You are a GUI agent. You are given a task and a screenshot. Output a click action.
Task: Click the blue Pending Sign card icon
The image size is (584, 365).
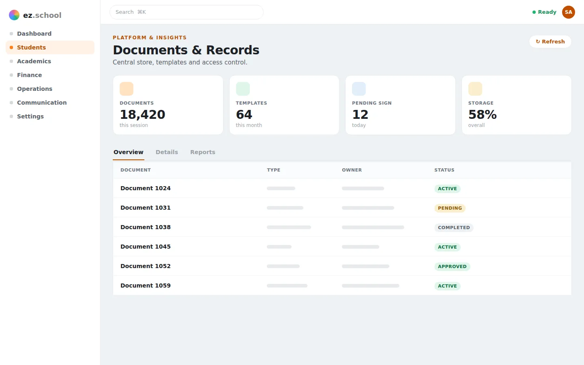coord(359,89)
